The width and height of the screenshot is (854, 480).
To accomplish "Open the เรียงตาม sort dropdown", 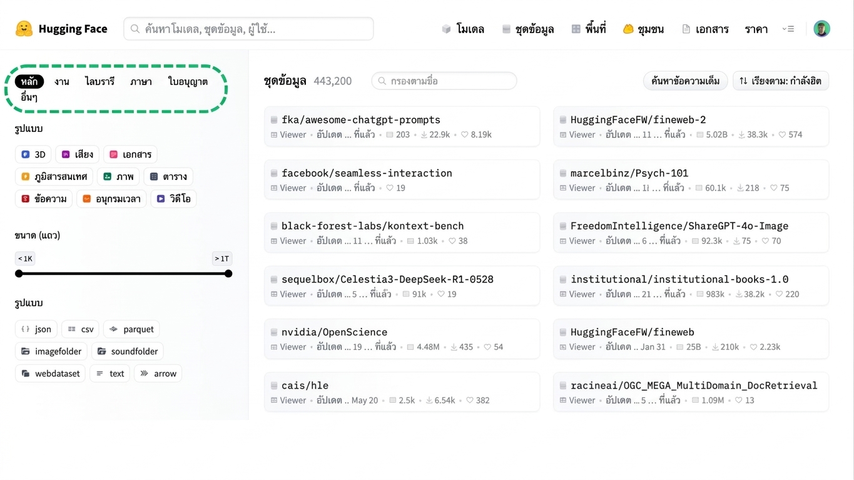I will point(781,81).
